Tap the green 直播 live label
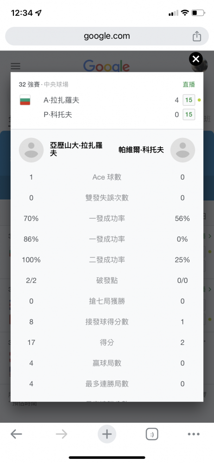 pyautogui.click(x=189, y=84)
